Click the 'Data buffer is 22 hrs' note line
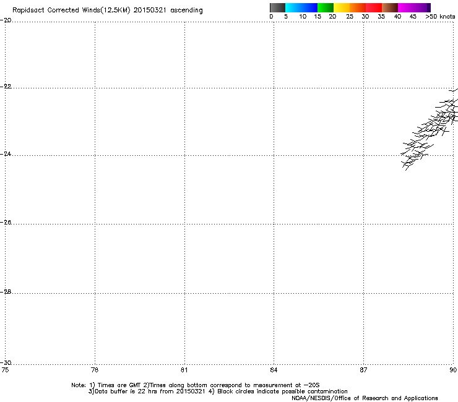The height and width of the screenshot is (402, 458). 218,391
